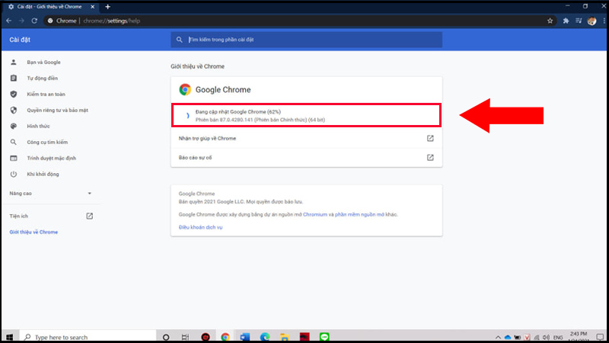Open the phần mềm nguồn mở link
Viewport: 609px width, 343px height.
[359, 214]
